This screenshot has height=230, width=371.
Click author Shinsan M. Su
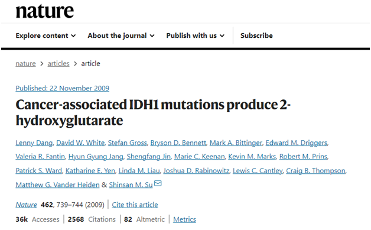pyautogui.click(x=131, y=184)
